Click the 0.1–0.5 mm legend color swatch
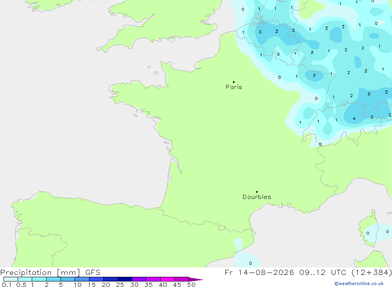Screen dimensions: 392x287 11,279
